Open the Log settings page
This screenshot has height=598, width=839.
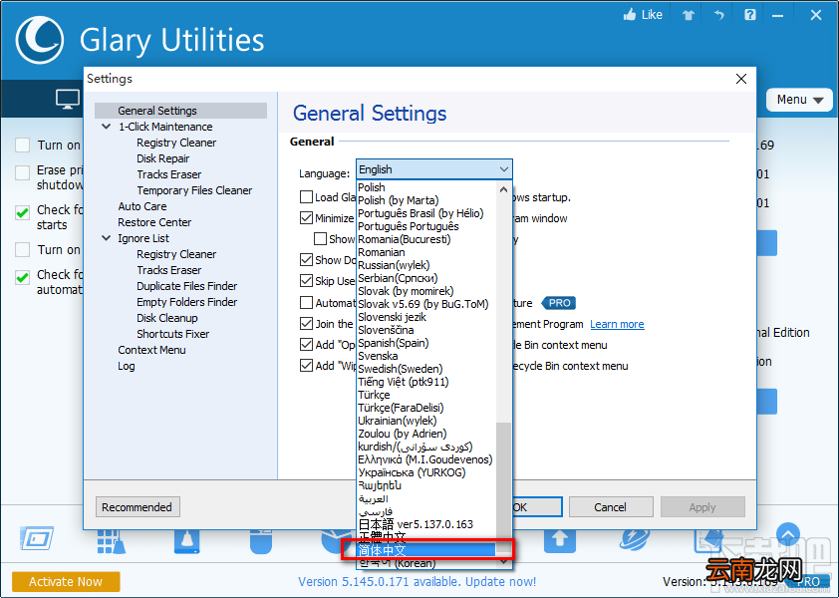[x=127, y=366]
